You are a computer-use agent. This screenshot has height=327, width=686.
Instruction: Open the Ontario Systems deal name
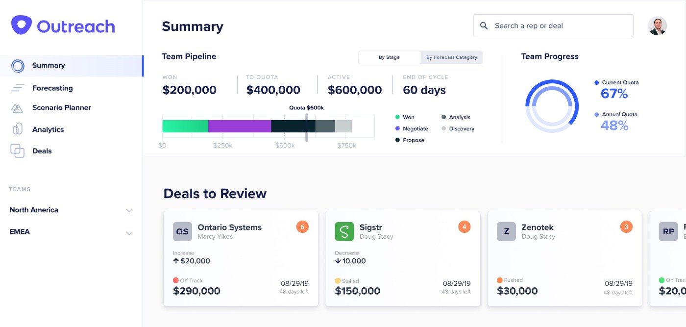pos(229,227)
